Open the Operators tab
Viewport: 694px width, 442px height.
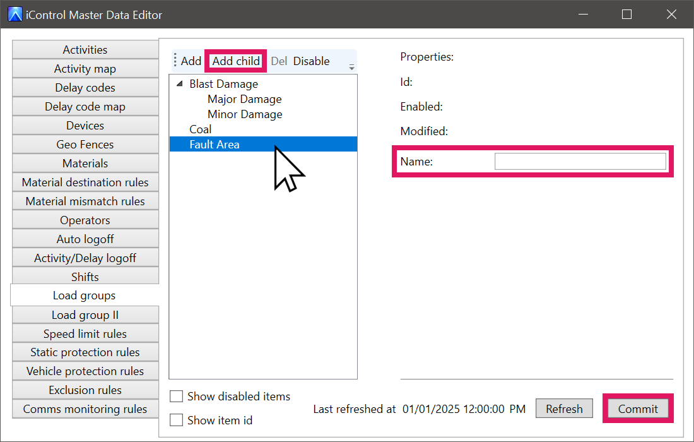click(x=85, y=220)
